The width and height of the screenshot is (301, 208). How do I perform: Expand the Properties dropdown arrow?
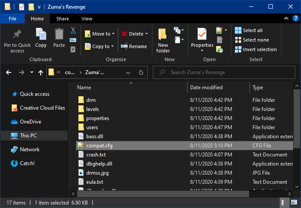[x=202, y=51]
